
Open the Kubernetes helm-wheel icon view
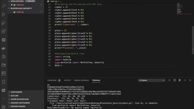point(4,40)
